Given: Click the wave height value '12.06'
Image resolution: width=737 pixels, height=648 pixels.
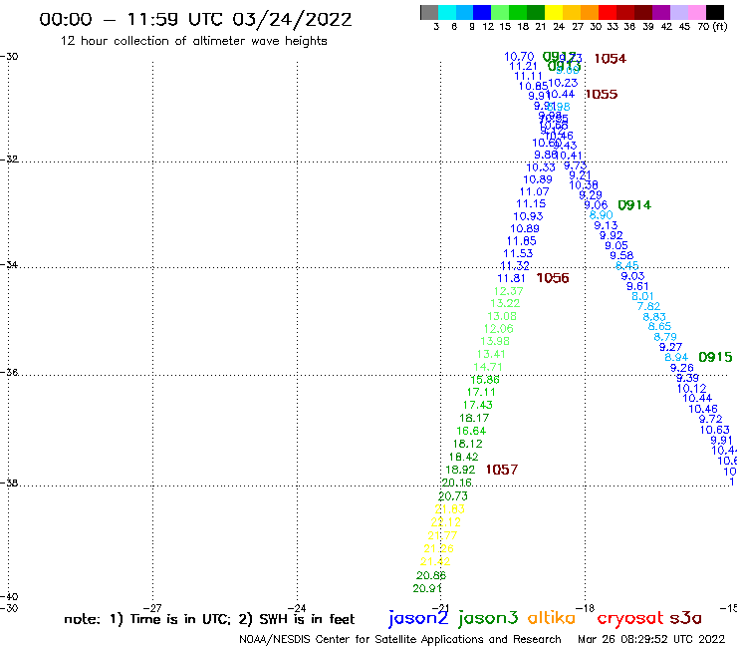Looking at the screenshot, I should 499,329.
